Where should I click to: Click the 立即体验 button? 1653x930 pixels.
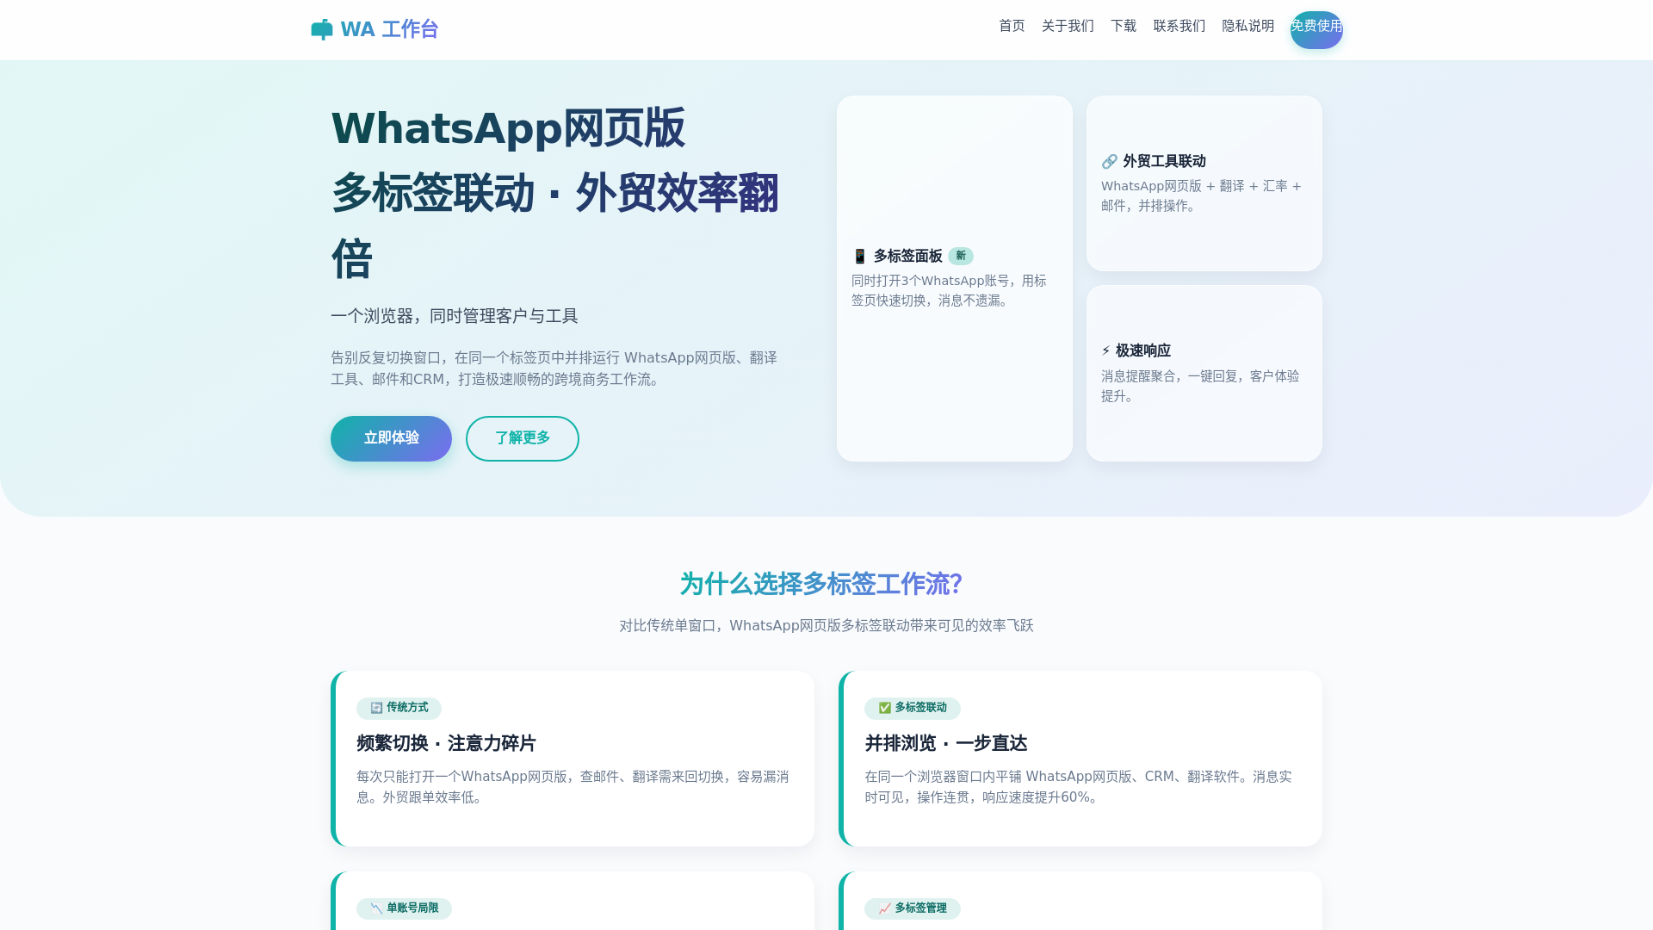click(391, 438)
